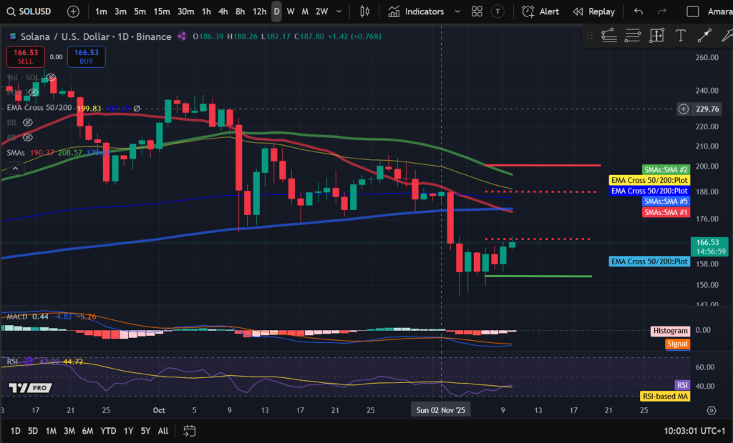Switch to the 4h timeframe
Viewport: 733px width, 443px height.
(x=223, y=11)
